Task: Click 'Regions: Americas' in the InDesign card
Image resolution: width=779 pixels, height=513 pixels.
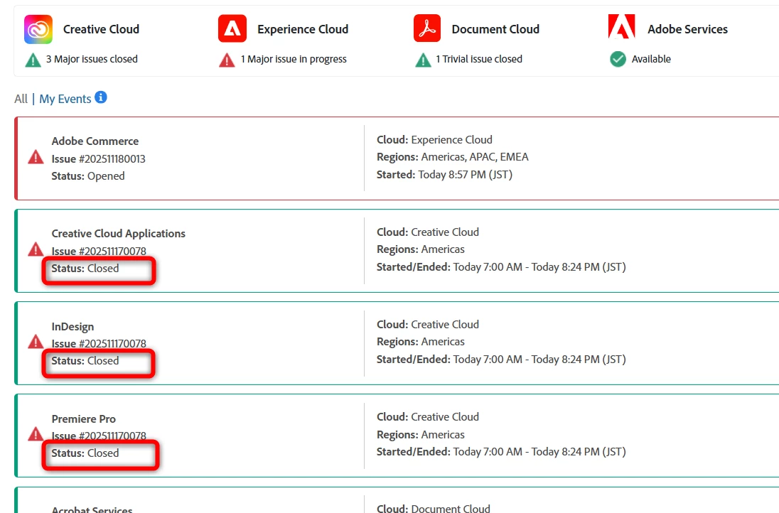Action: click(x=421, y=342)
